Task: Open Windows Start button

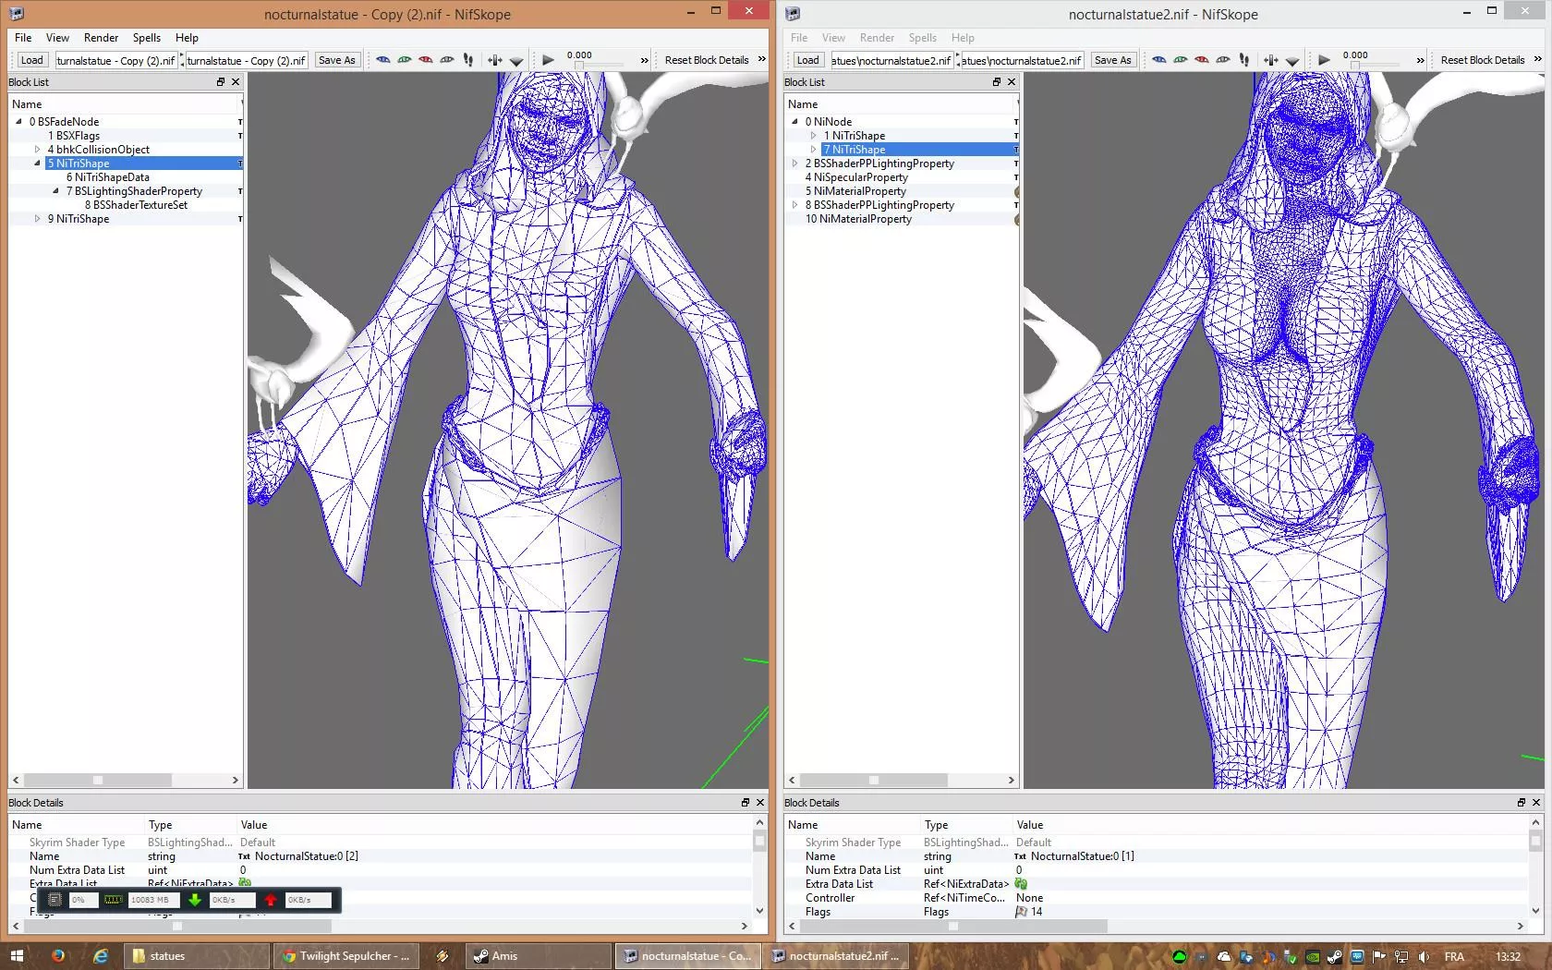Action: click(x=17, y=956)
